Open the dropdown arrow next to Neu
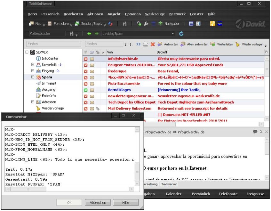This screenshot has height=211, width=271. click(44, 25)
